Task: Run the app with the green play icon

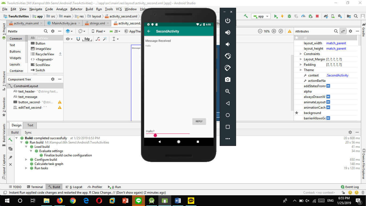Action: [276, 16]
